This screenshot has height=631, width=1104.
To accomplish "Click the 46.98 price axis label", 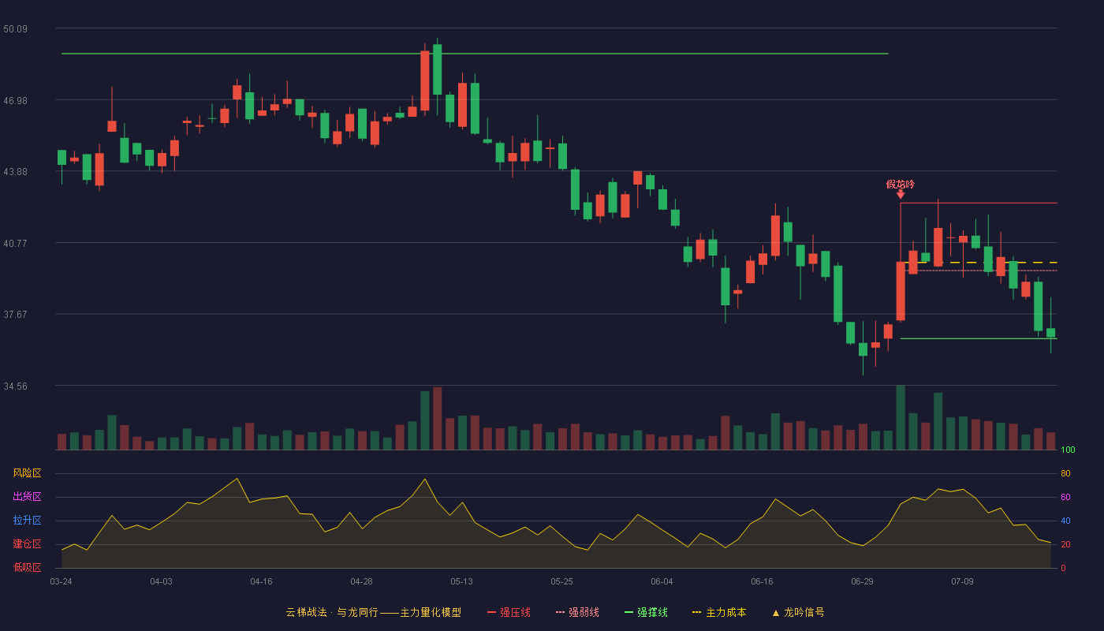I will pyautogui.click(x=15, y=100).
